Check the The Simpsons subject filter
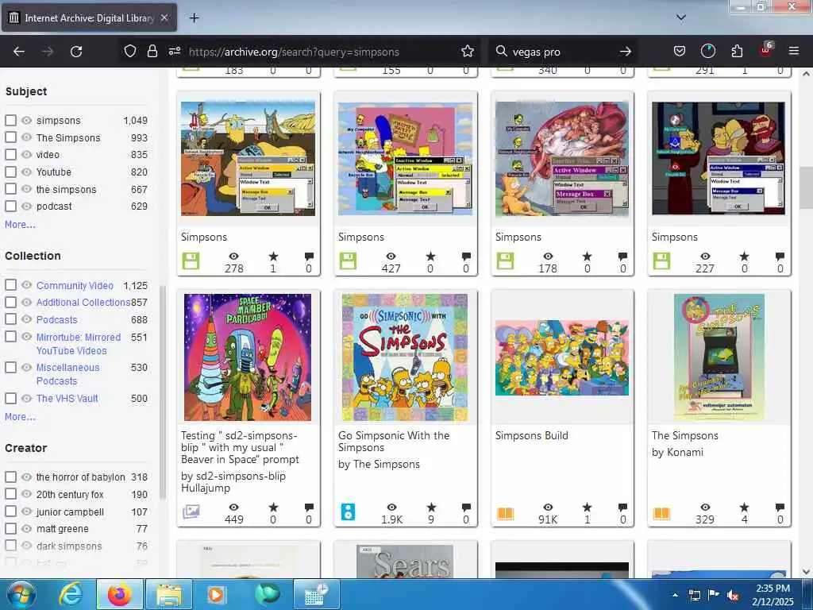The height and width of the screenshot is (610, 813). pyautogui.click(x=10, y=137)
